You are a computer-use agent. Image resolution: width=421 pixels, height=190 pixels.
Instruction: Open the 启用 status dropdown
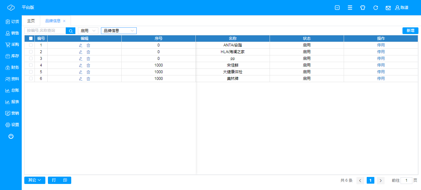(x=88, y=31)
